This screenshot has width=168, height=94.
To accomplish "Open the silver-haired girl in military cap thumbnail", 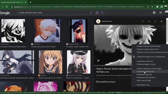I will 79,62.
